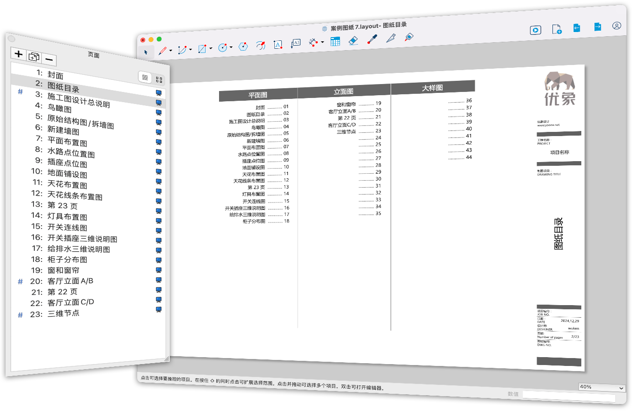Image resolution: width=632 pixels, height=411 pixels.
Task: Delete selected page with minus button
Action: (49, 59)
